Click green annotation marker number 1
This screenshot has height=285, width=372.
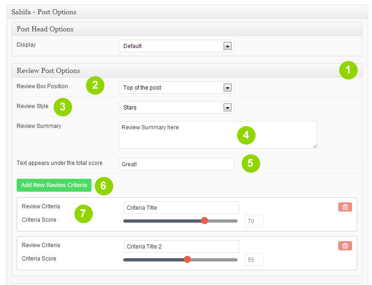coord(348,70)
